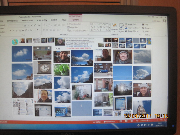The width and height of the screenshot is (180, 135).
Task: Open the Animations tab
Action: coord(27,21)
